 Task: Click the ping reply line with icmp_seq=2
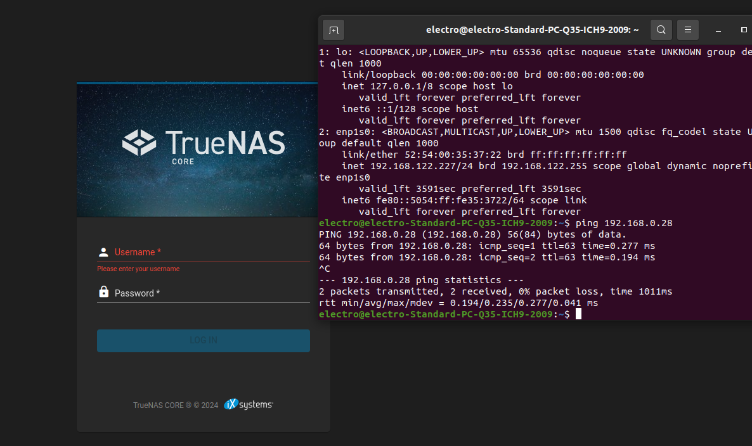coord(487,257)
